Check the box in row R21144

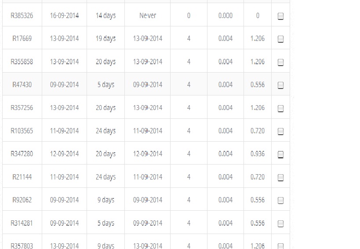(281, 178)
